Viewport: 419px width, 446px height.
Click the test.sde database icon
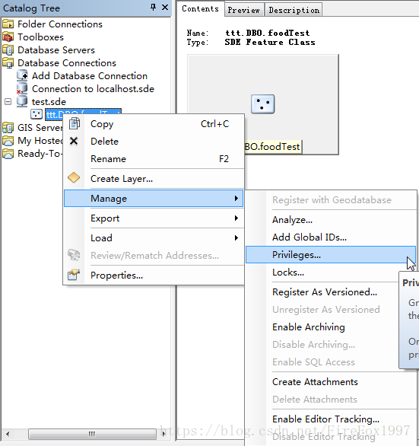pos(22,101)
